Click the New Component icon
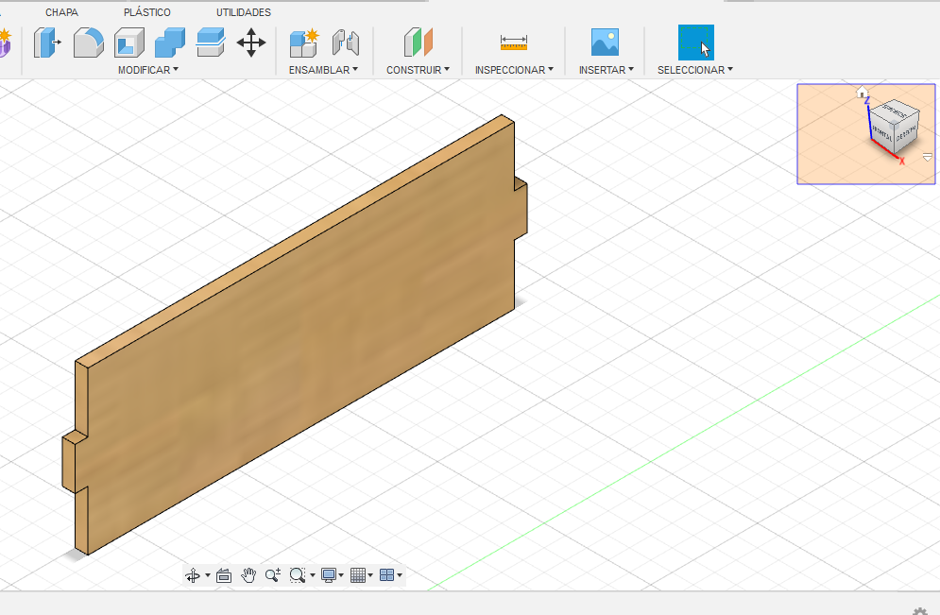The width and height of the screenshot is (940, 615). coord(303,43)
